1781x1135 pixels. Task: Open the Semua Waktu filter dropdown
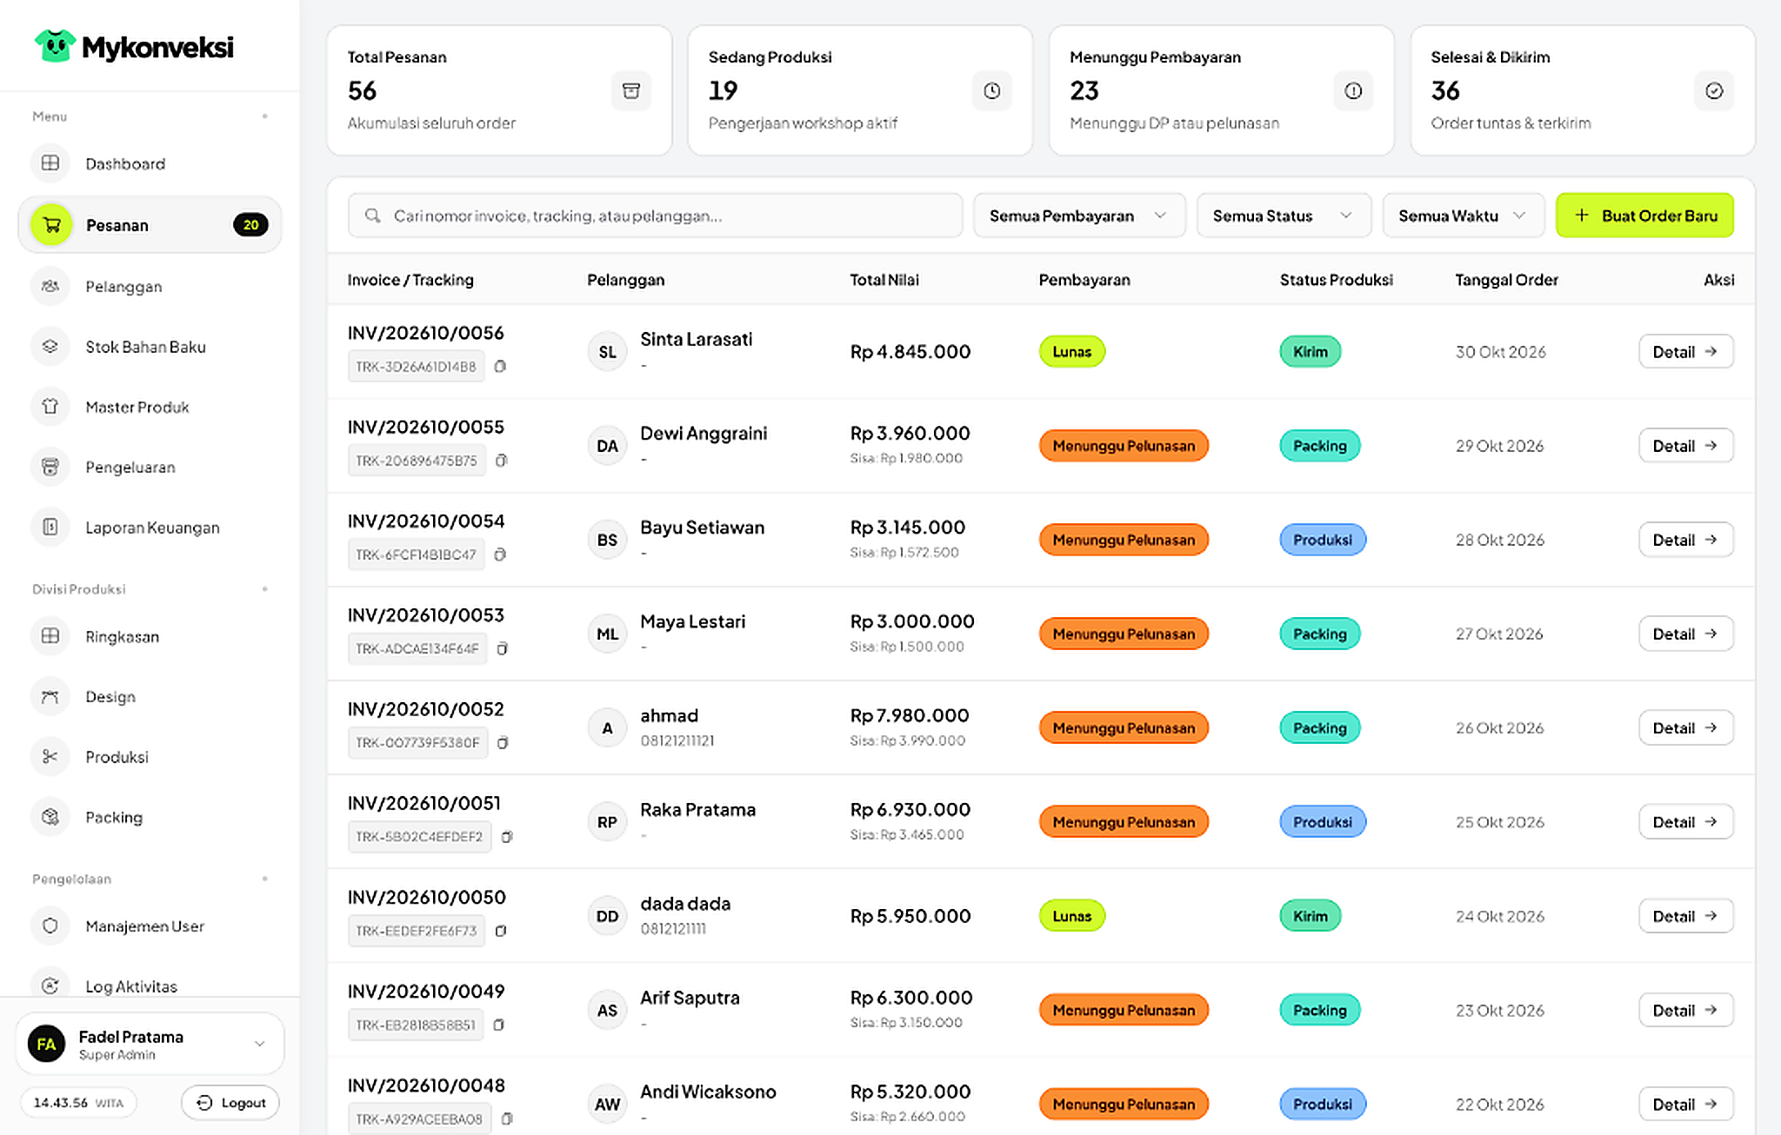(1463, 216)
